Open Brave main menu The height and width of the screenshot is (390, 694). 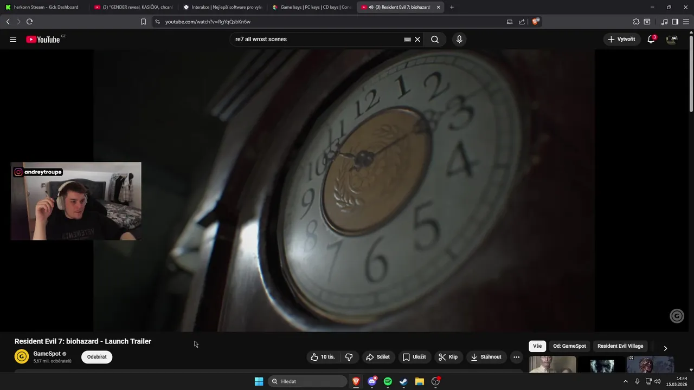coord(686,22)
